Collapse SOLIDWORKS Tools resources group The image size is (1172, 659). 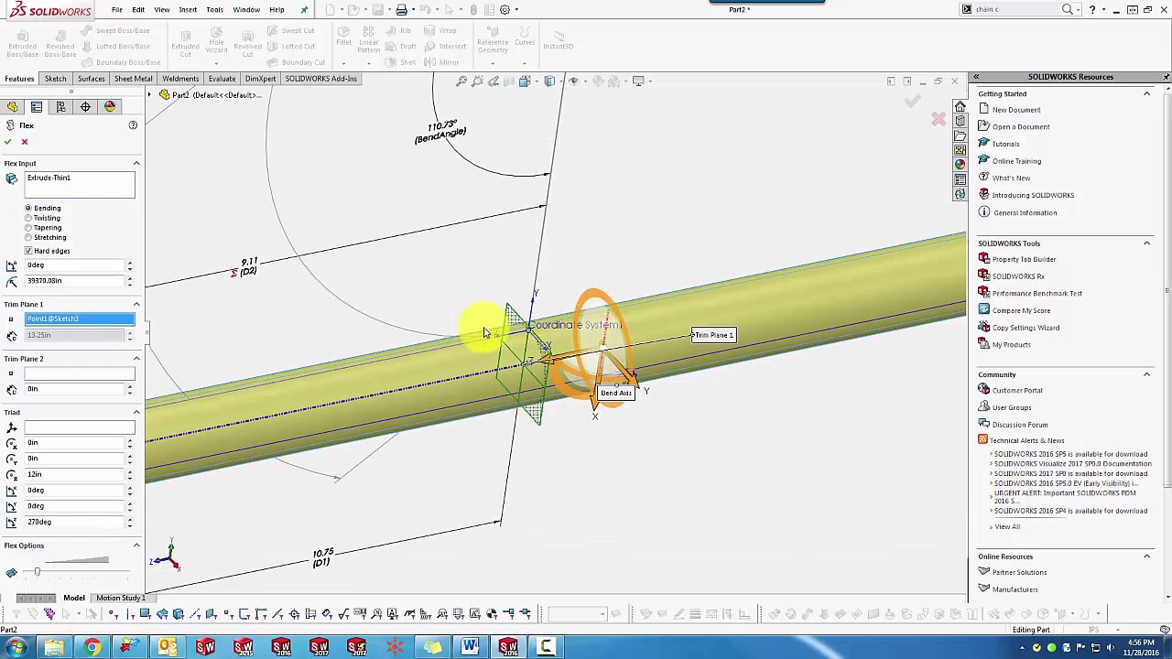tap(1146, 243)
